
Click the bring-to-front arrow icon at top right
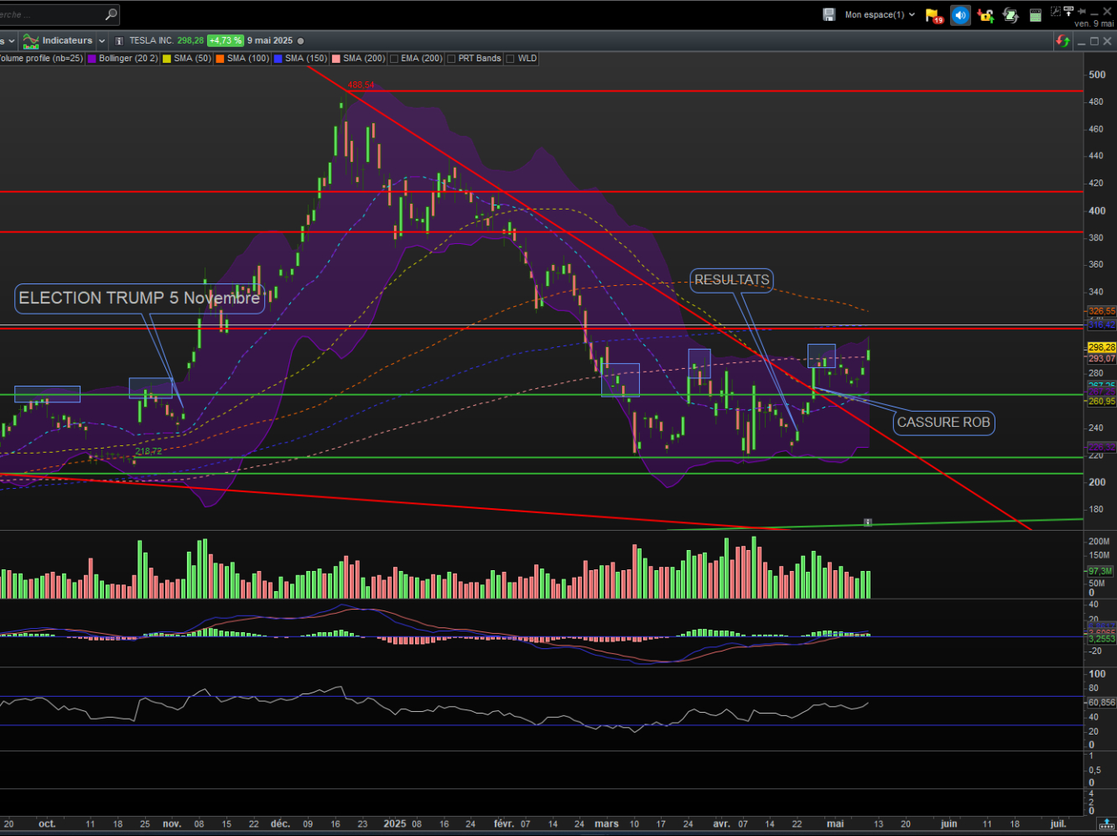pos(1068,11)
